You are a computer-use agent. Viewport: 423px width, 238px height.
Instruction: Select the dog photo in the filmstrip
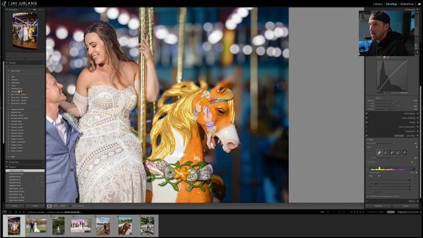coord(125,226)
